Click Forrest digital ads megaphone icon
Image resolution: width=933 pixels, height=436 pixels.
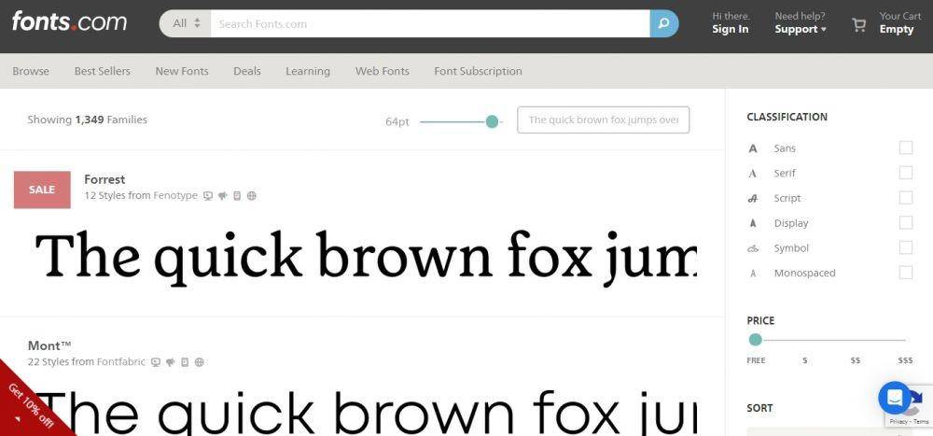tap(223, 195)
